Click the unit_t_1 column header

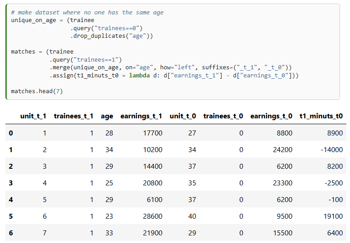[x=33, y=116]
